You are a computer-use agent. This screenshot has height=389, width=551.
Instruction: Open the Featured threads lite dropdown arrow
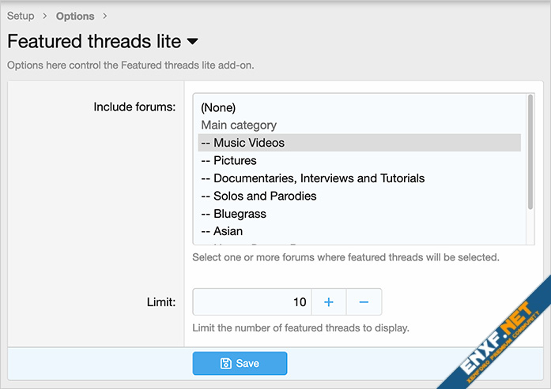pyautogui.click(x=193, y=41)
